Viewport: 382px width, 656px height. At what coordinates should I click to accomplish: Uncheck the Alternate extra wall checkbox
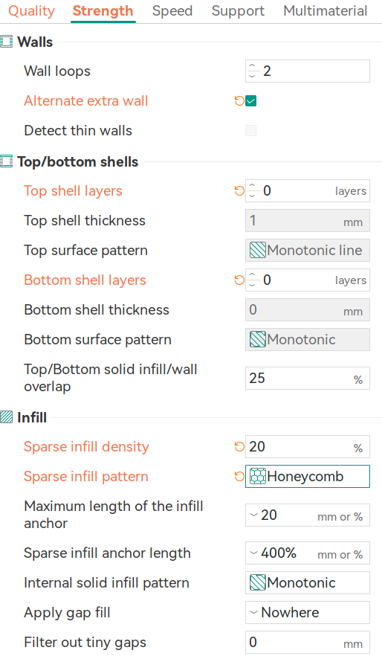(250, 101)
